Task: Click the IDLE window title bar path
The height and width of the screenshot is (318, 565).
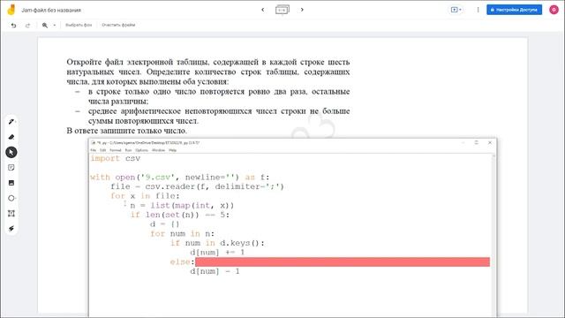Action: tap(147, 143)
